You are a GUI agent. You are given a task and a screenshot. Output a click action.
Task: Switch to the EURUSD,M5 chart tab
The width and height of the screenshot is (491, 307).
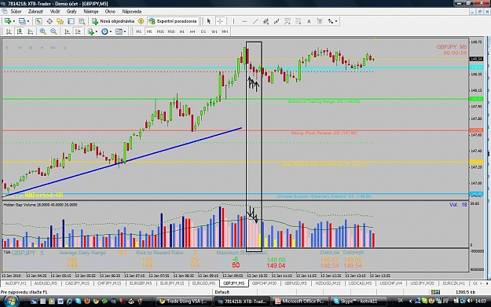[x=203, y=283]
